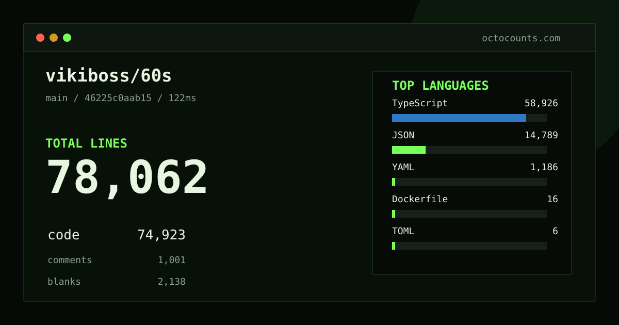Select the 2,138 blanks count
Viewport: 619px width, 325px height.
172,282
